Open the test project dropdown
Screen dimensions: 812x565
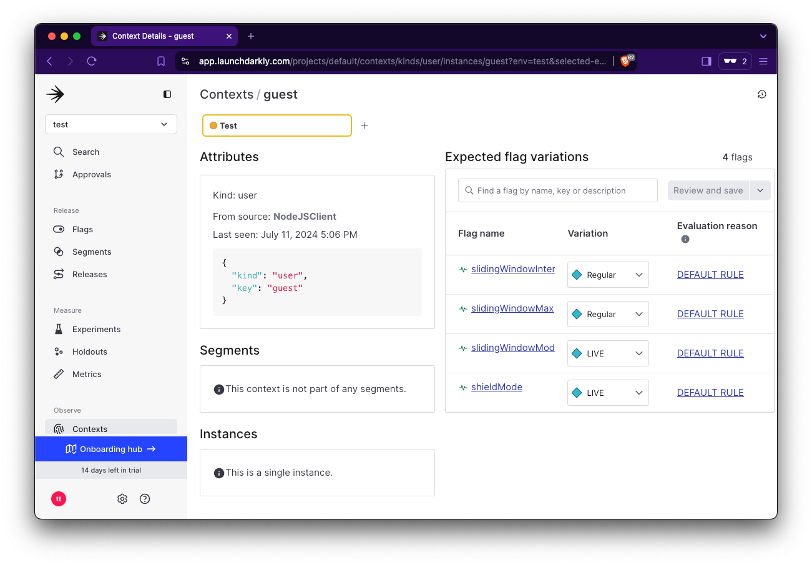pyautogui.click(x=110, y=124)
